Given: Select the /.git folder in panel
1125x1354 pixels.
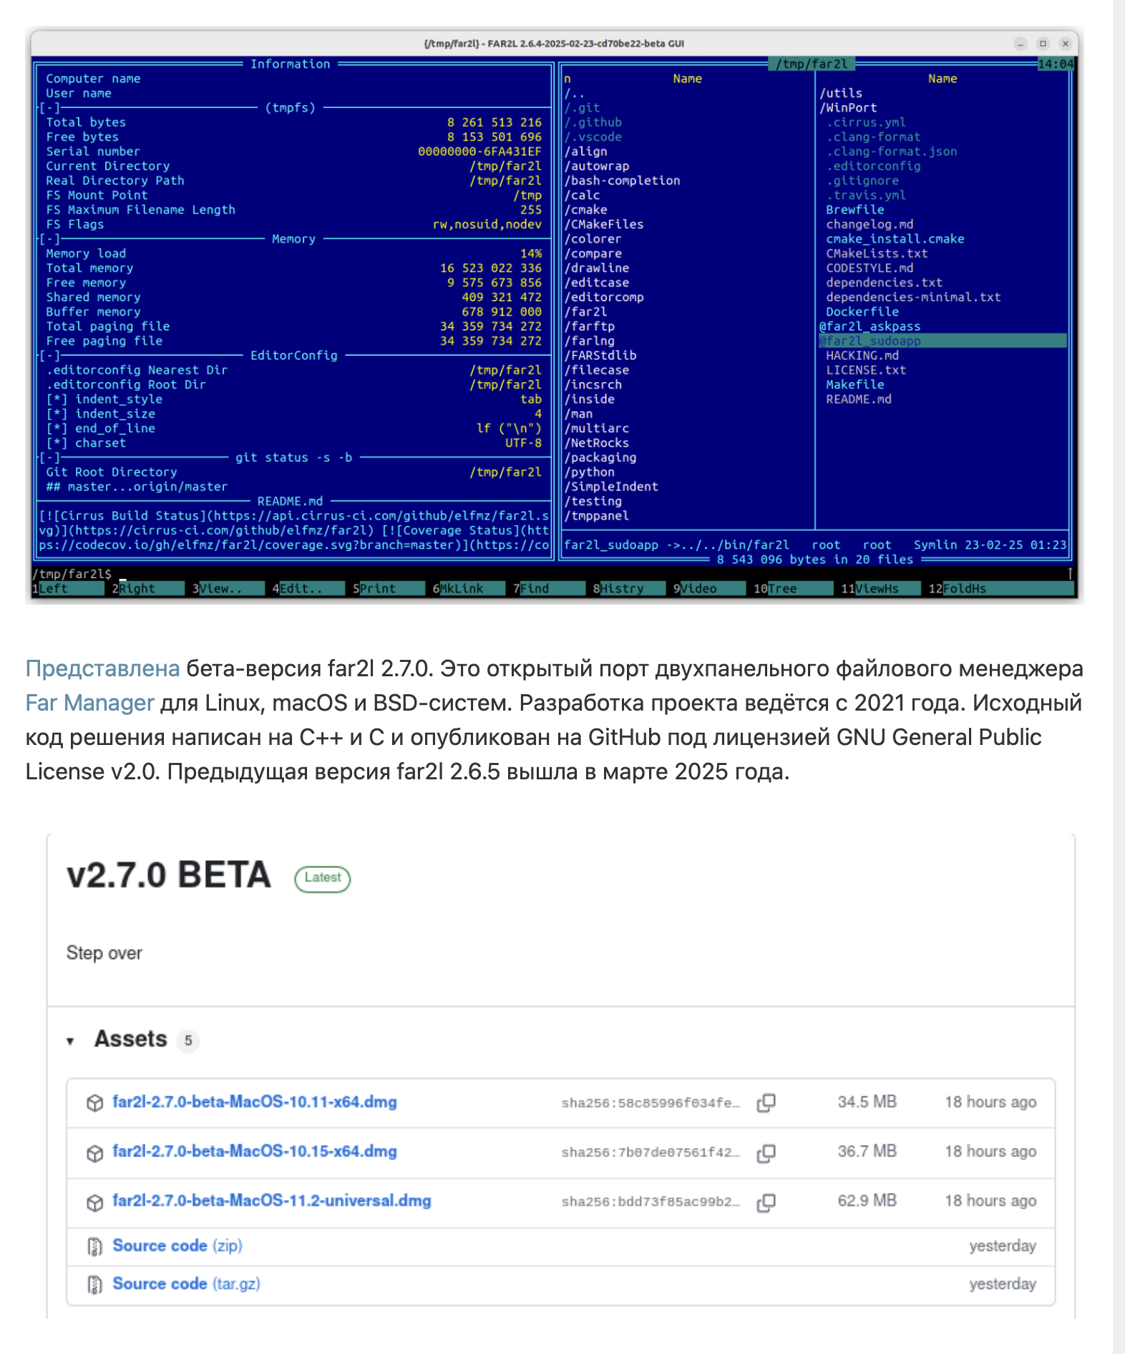Looking at the screenshot, I should coord(582,108).
